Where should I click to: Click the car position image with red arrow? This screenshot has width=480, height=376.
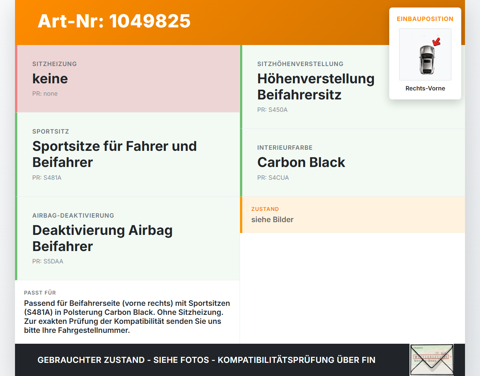[425, 54]
